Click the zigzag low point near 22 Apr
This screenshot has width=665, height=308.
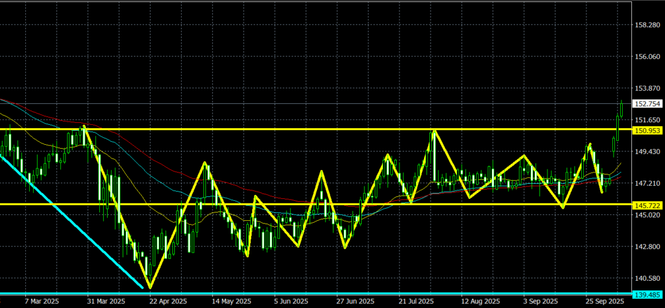(149, 287)
